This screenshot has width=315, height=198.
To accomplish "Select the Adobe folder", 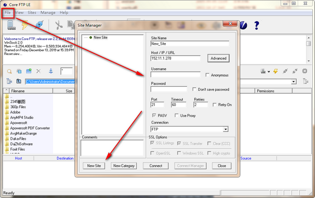I will point(15,112).
